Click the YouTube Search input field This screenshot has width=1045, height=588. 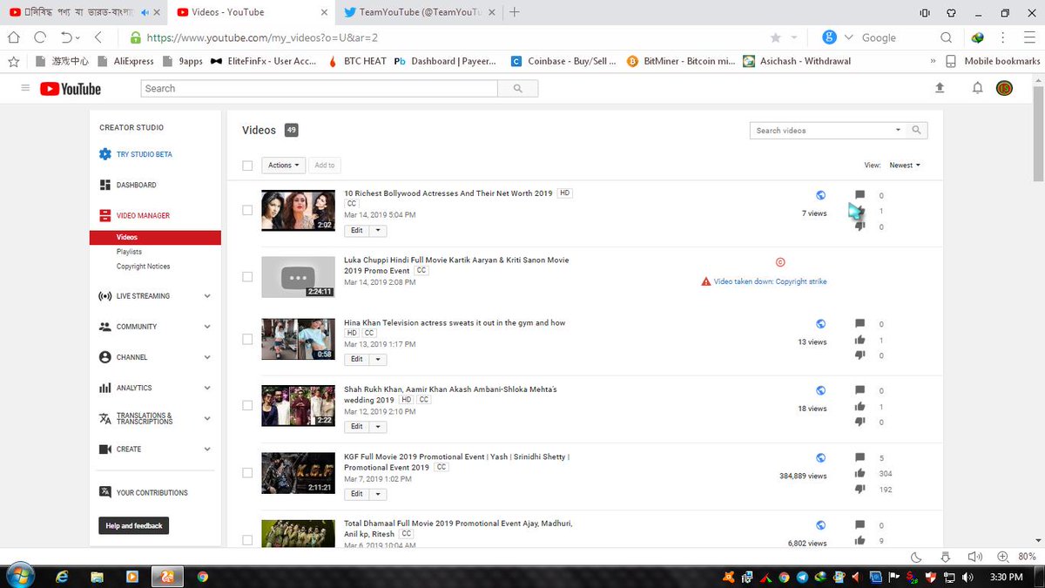pos(319,88)
